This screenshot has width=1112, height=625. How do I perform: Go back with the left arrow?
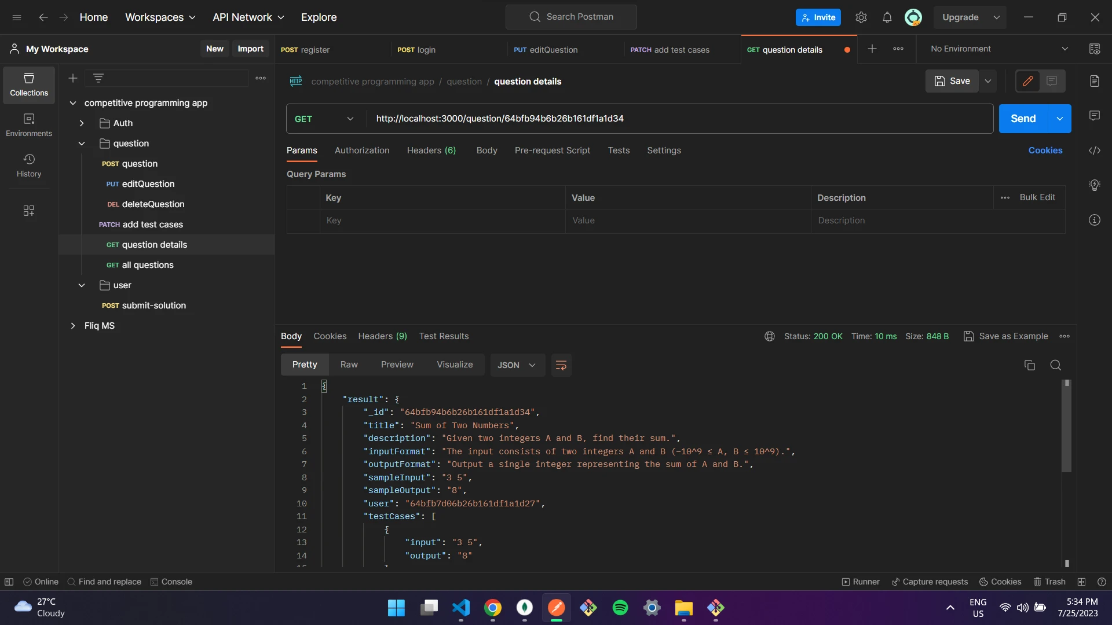(43, 17)
